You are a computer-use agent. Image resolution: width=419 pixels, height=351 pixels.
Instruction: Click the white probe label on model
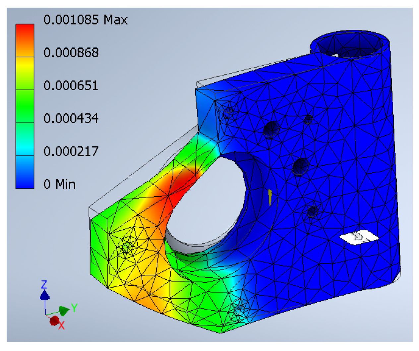click(359, 237)
